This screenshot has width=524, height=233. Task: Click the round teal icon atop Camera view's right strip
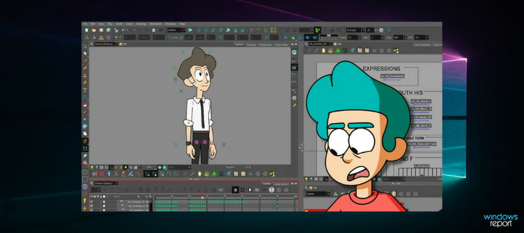click(295, 52)
